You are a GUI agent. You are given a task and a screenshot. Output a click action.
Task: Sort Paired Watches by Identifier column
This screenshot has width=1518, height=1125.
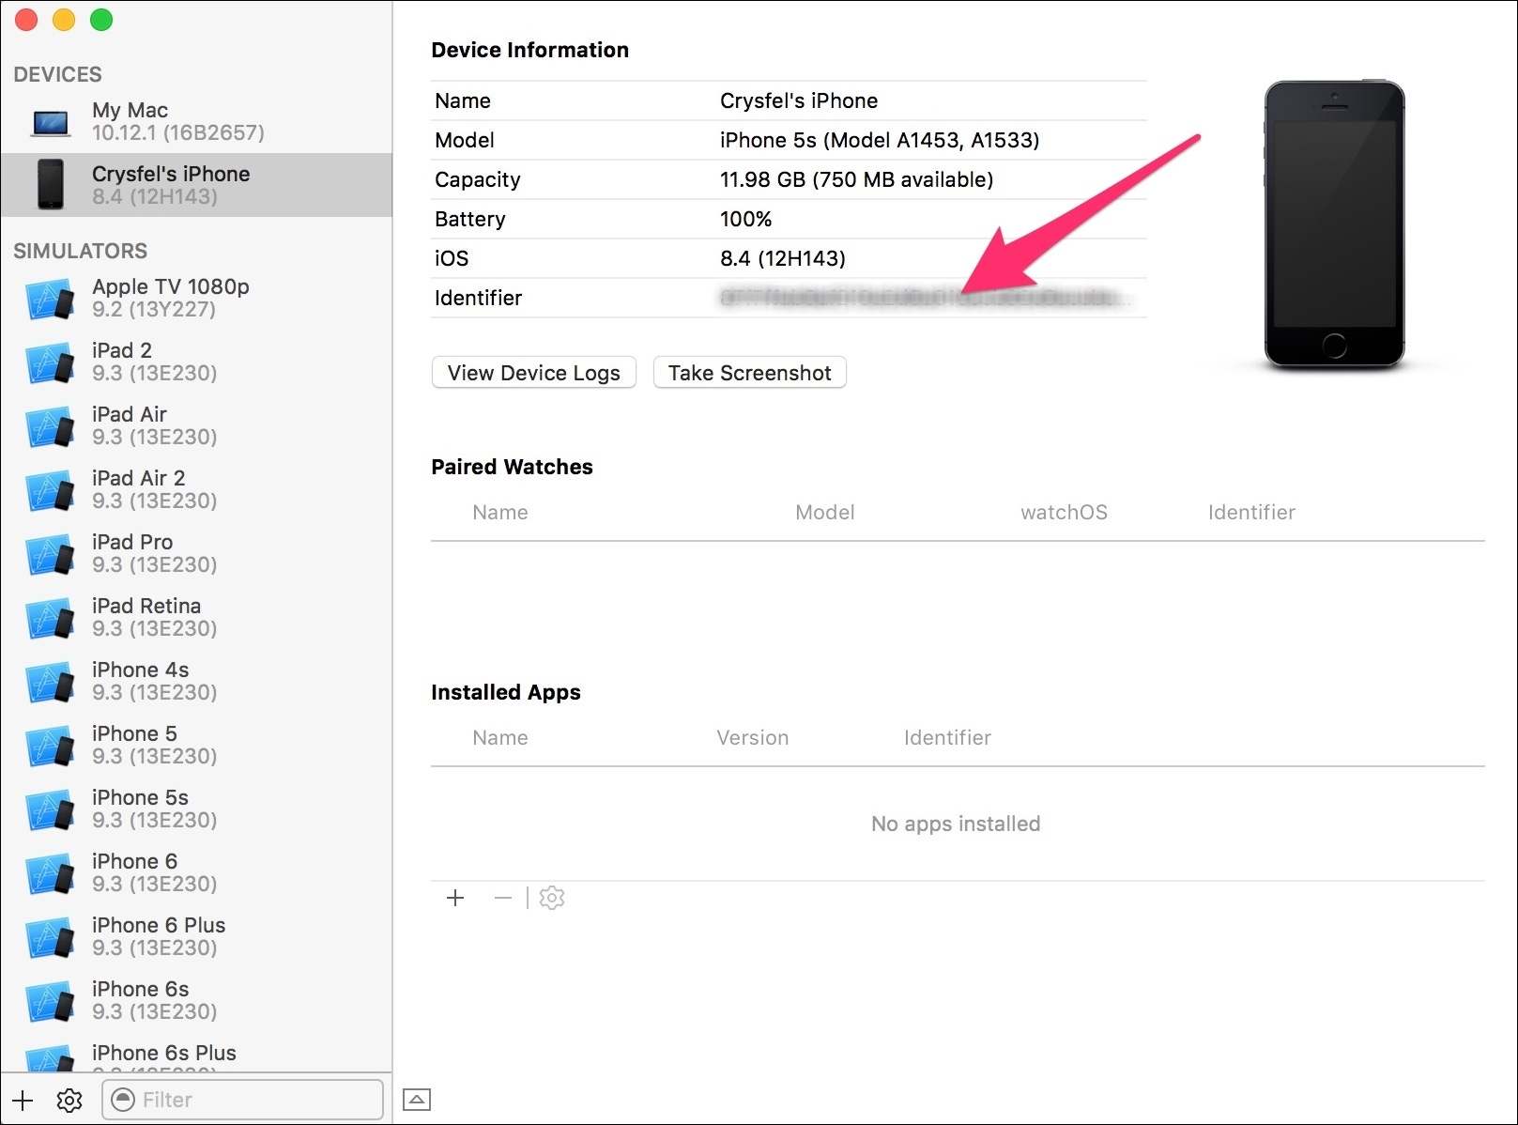(1251, 512)
